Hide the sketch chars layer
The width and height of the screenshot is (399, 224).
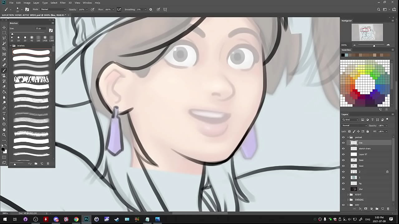pyautogui.click(x=343, y=149)
